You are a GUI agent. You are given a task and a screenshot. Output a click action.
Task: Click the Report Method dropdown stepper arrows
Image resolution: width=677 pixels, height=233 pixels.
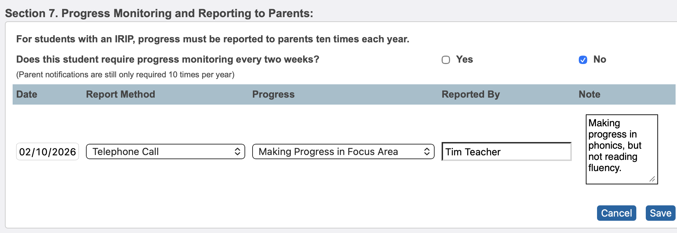[x=238, y=151]
